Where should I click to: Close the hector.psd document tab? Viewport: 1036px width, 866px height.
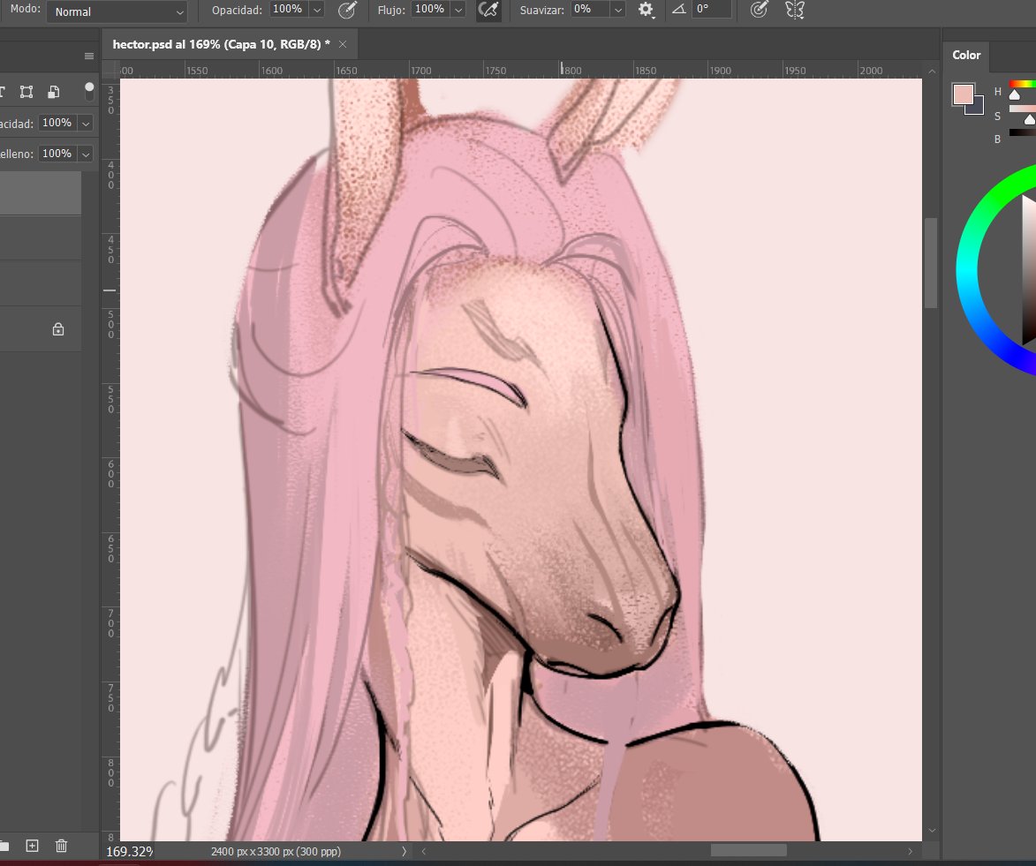pos(343,44)
